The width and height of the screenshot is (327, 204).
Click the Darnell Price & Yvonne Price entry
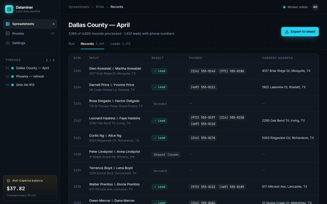pyautogui.click(x=112, y=85)
